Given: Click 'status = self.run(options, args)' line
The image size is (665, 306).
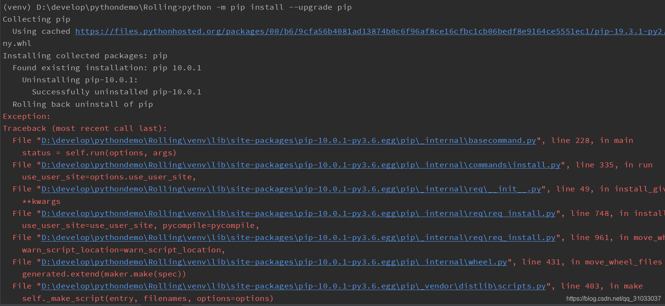Looking at the screenshot, I should pyautogui.click(x=99, y=153).
